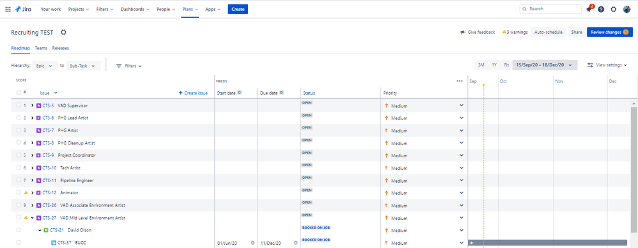Image resolution: width=638 pixels, height=248 pixels.
Task: Tick the checkbox for CTS-5 VAD Supervisor
Action: coord(19,105)
